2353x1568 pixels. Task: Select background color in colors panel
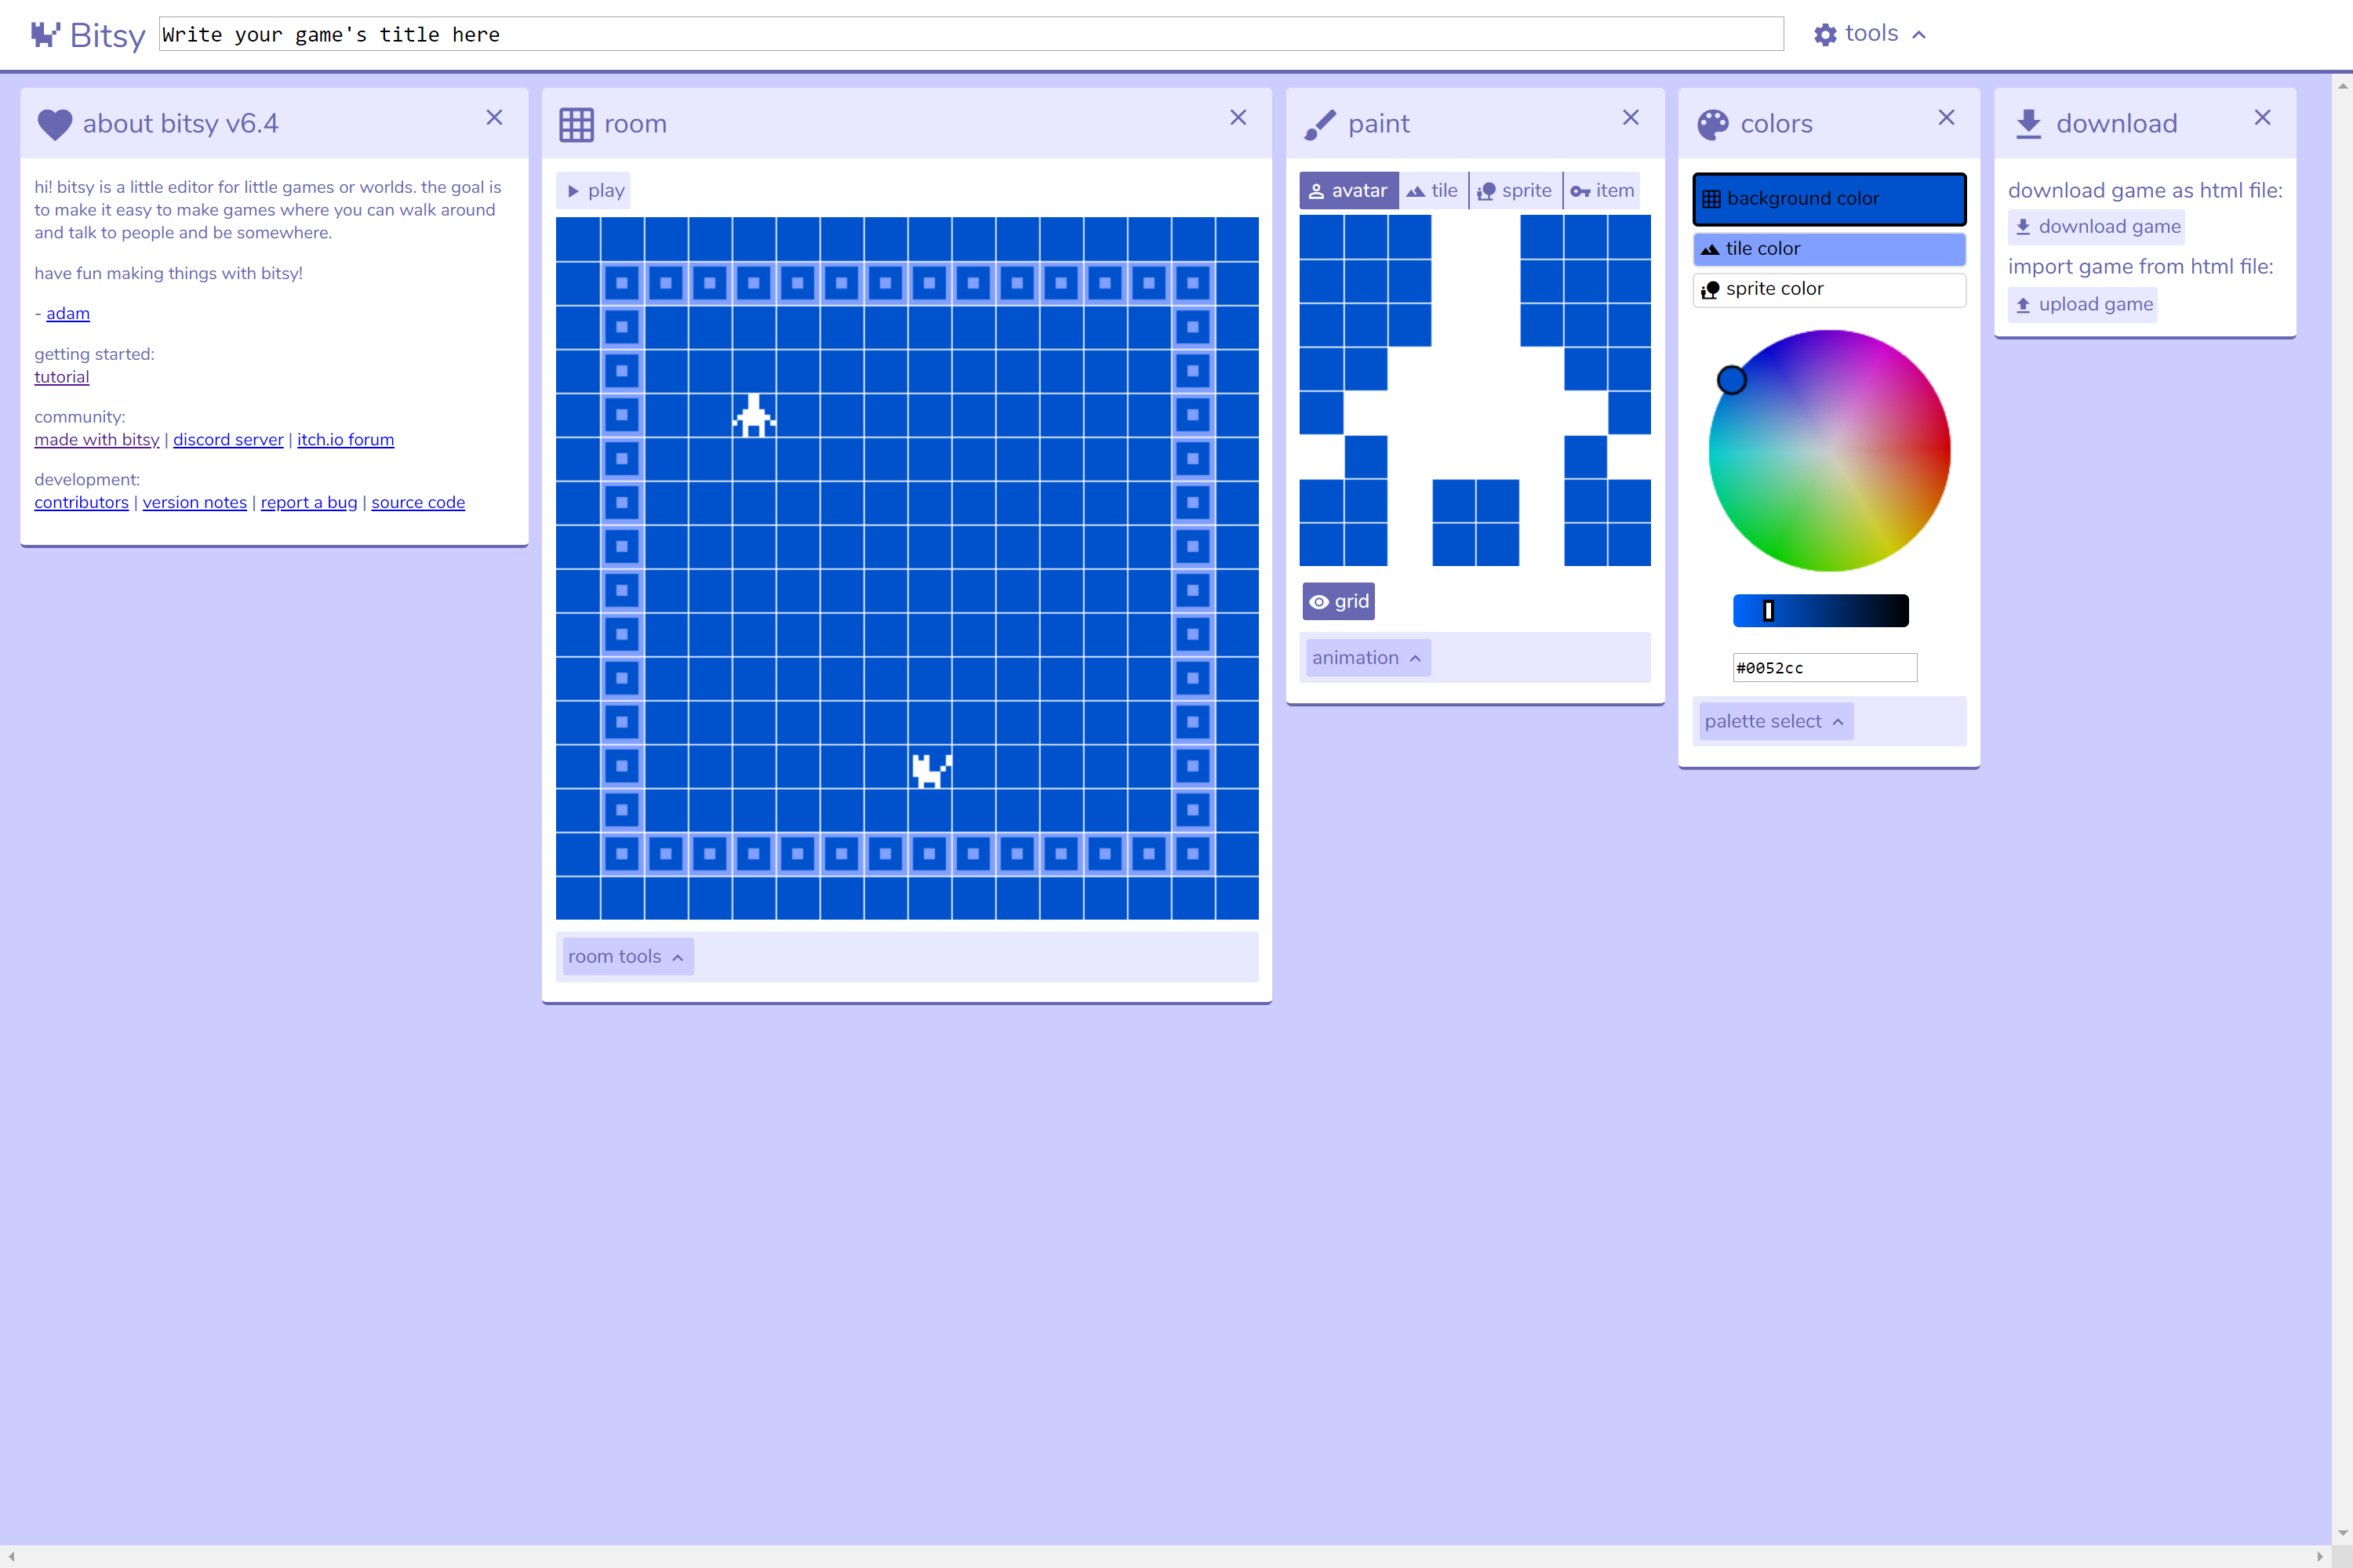[1827, 198]
